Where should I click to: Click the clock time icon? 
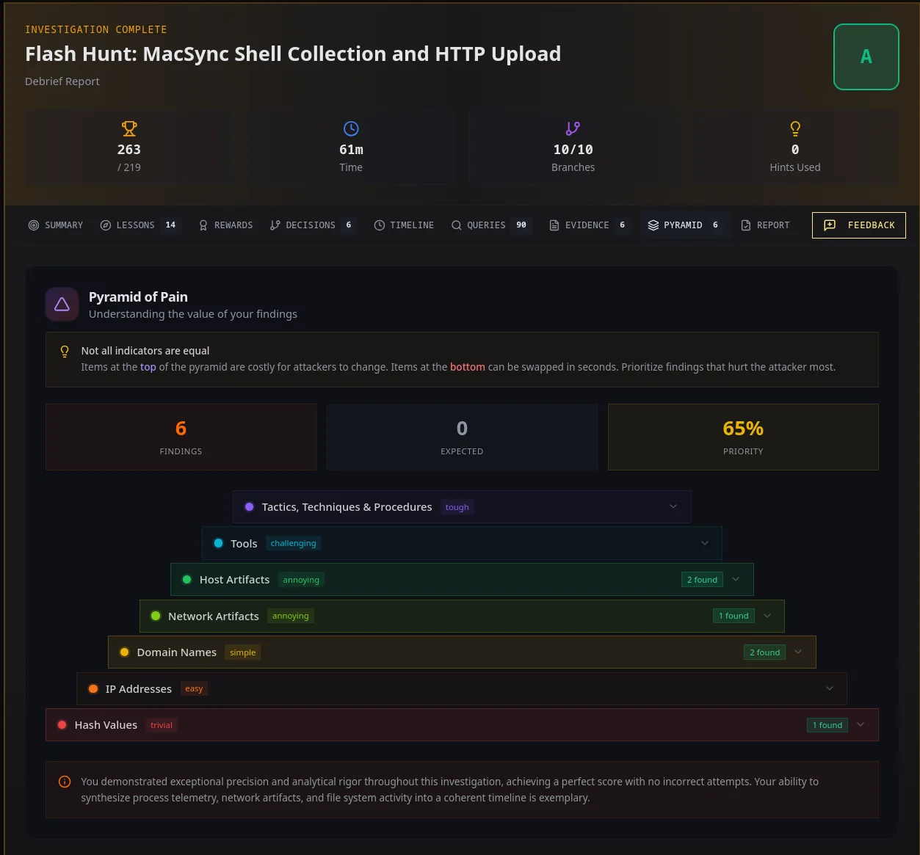click(x=351, y=128)
